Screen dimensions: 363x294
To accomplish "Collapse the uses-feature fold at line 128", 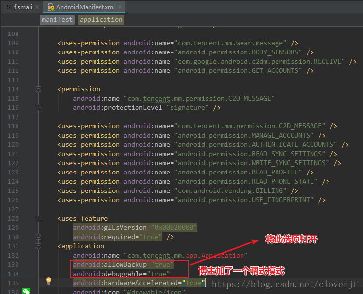I will (x=39, y=218).
